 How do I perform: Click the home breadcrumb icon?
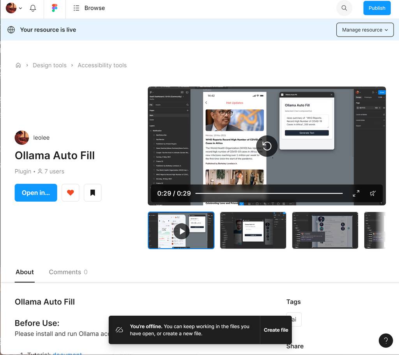[x=18, y=65]
